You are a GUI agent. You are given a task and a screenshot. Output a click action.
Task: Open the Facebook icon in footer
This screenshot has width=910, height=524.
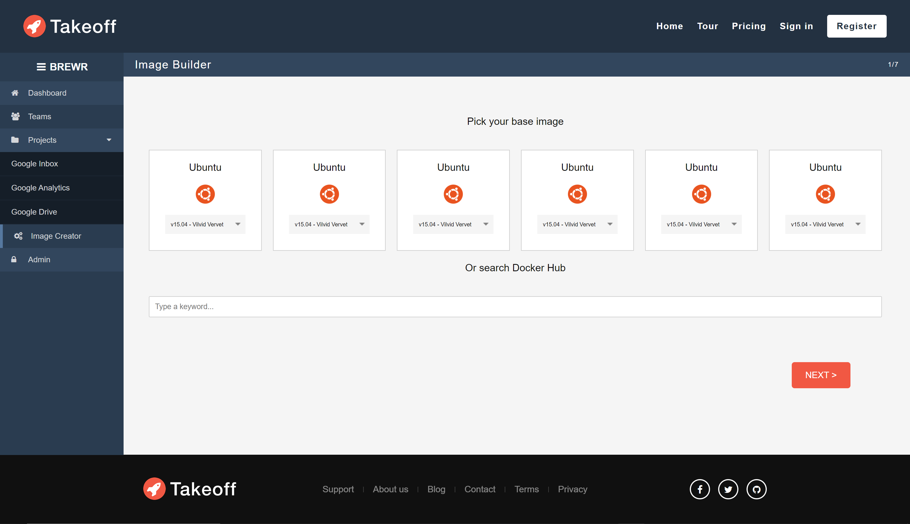(699, 489)
